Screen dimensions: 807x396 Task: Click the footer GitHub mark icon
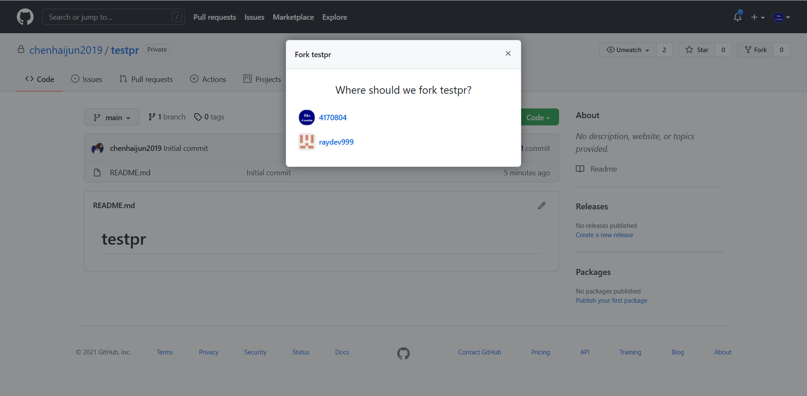403,354
